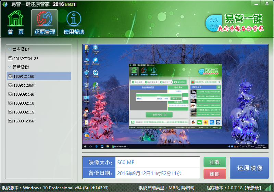This screenshot has height=192, width=274.
Task: Minimize the window from the title bar
Action: point(256,4)
